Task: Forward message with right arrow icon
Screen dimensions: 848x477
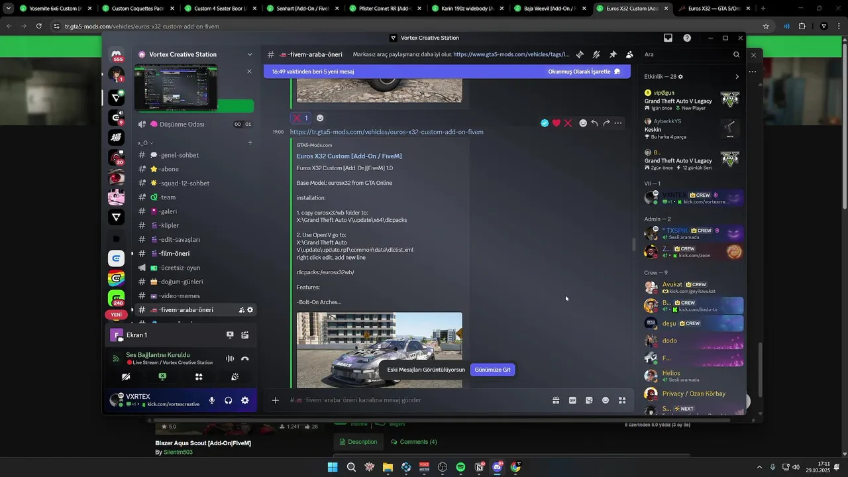Action: coord(606,123)
